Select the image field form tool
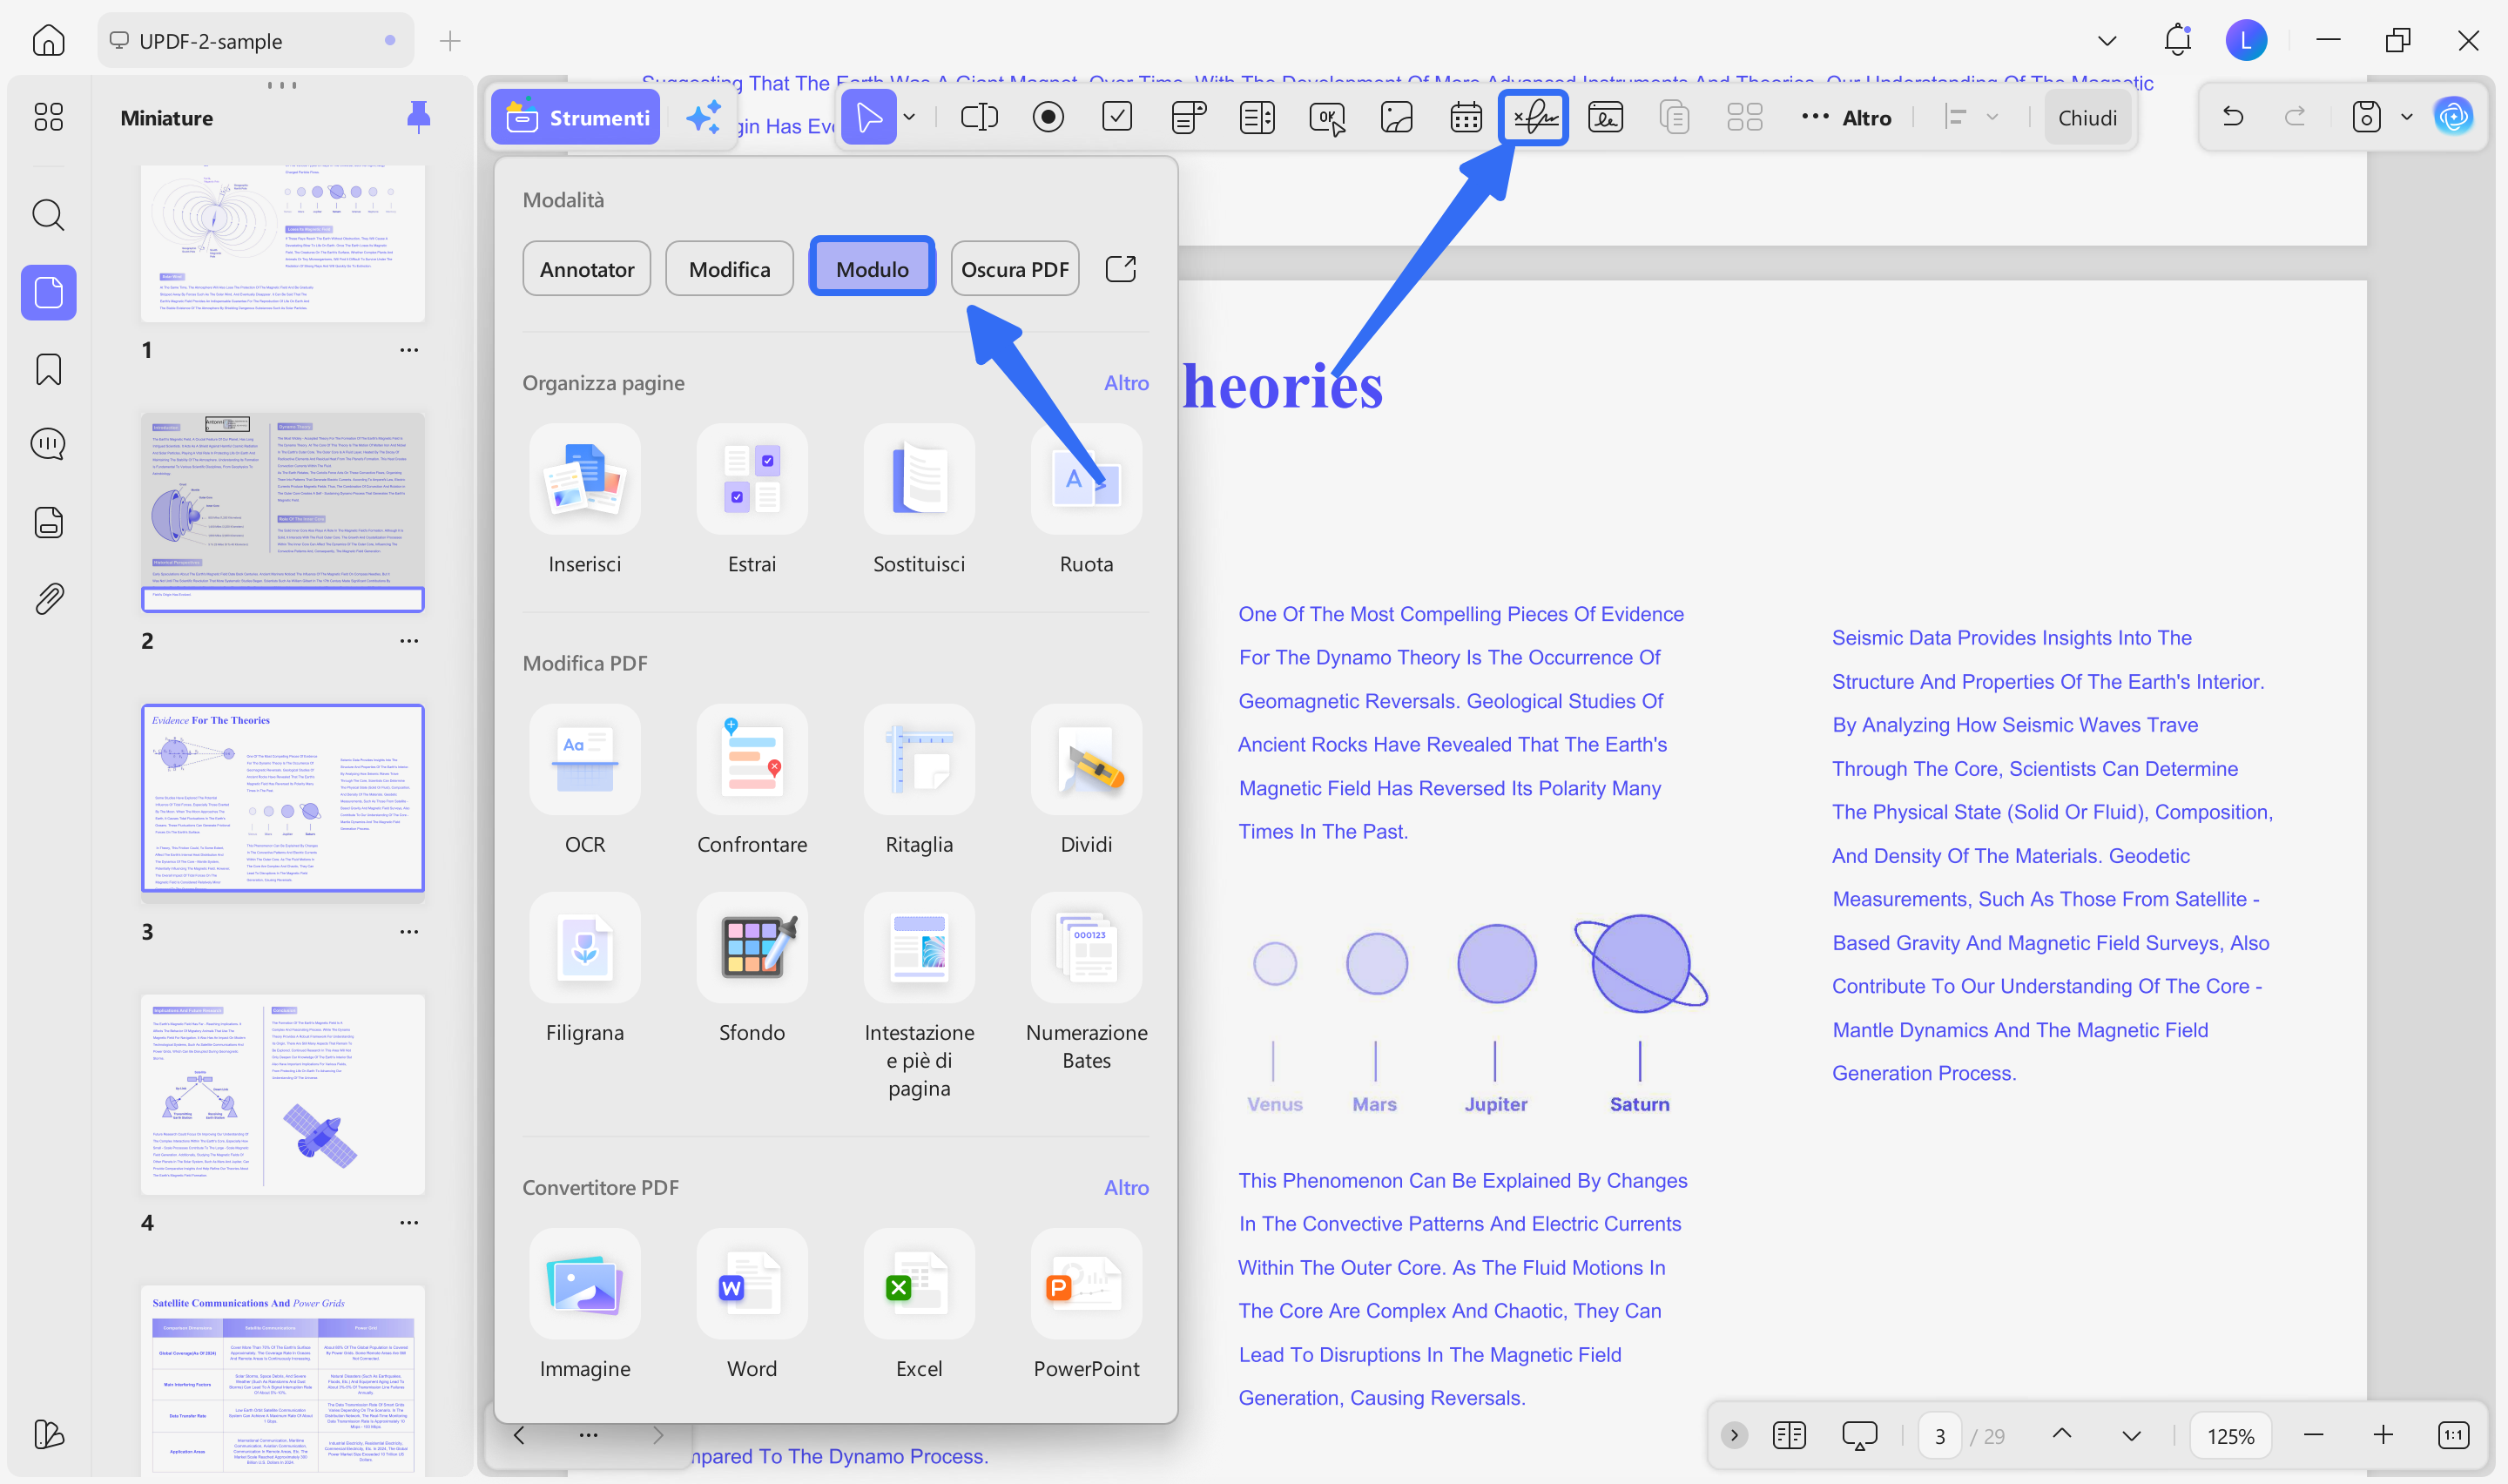 pyautogui.click(x=1397, y=118)
